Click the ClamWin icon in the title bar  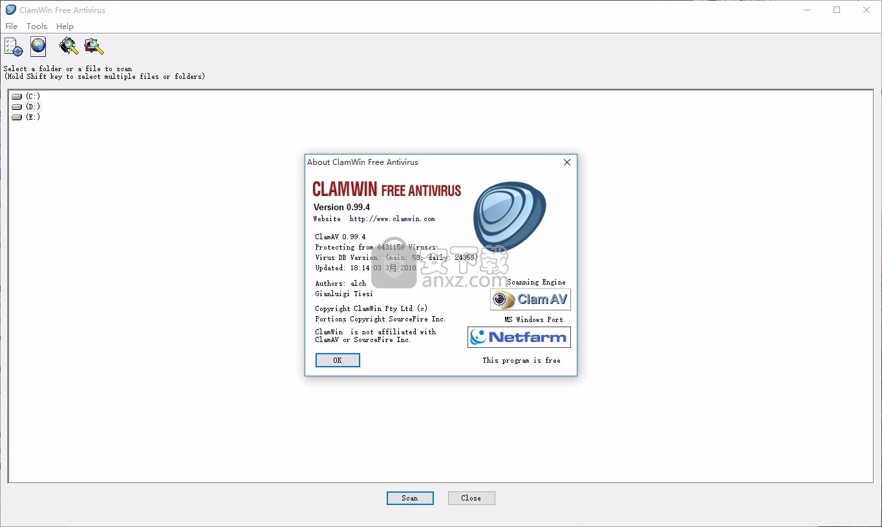pyautogui.click(x=10, y=10)
